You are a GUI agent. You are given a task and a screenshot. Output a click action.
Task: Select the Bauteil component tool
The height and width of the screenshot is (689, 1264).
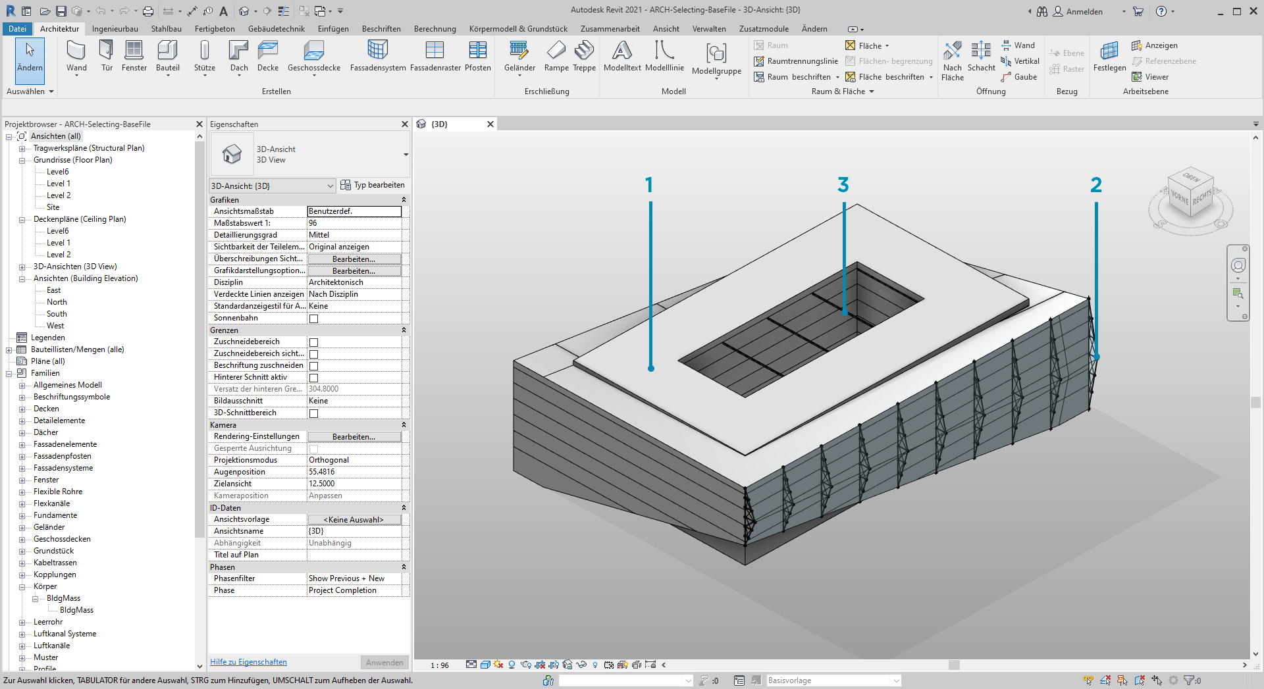168,57
